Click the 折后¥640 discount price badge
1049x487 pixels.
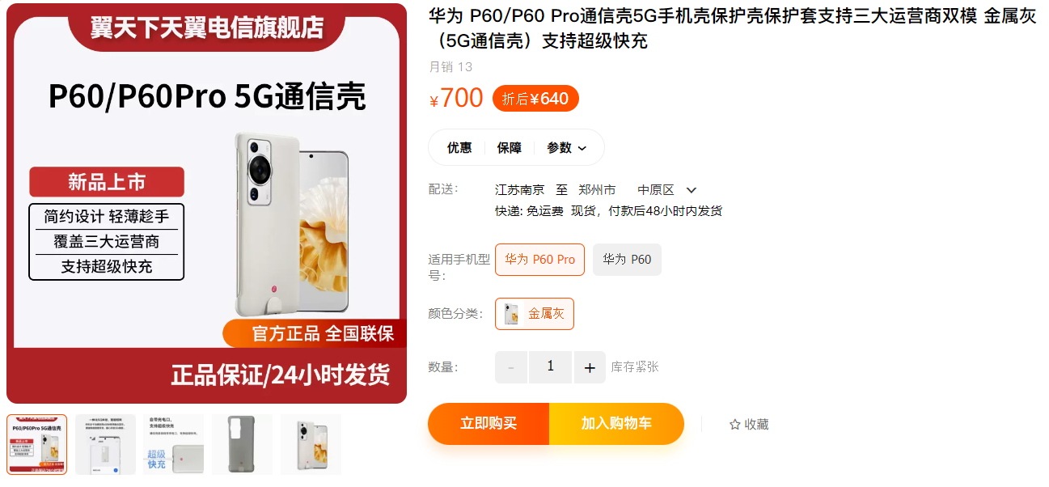[x=535, y=99]
